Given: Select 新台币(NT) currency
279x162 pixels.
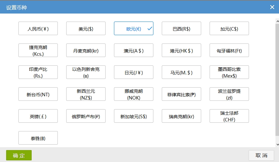Looking at the screenshot, I should coord(38,94).
